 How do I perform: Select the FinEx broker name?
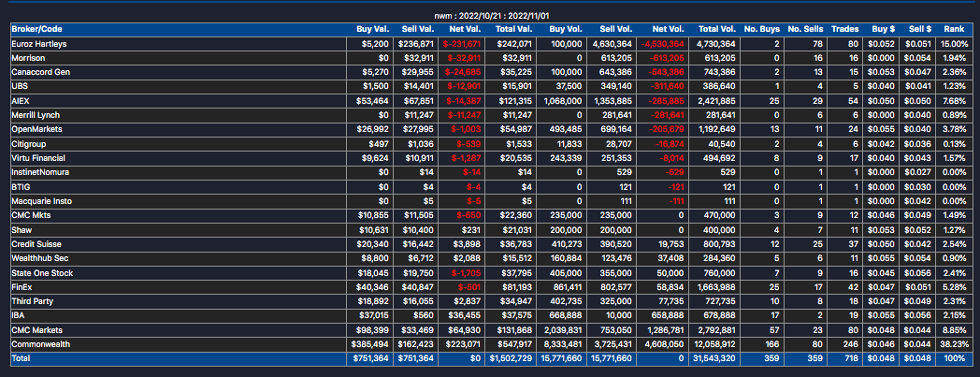click(22, 287)
